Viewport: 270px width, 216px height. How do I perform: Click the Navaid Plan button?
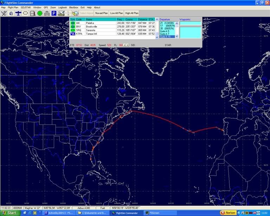(102, 13)
